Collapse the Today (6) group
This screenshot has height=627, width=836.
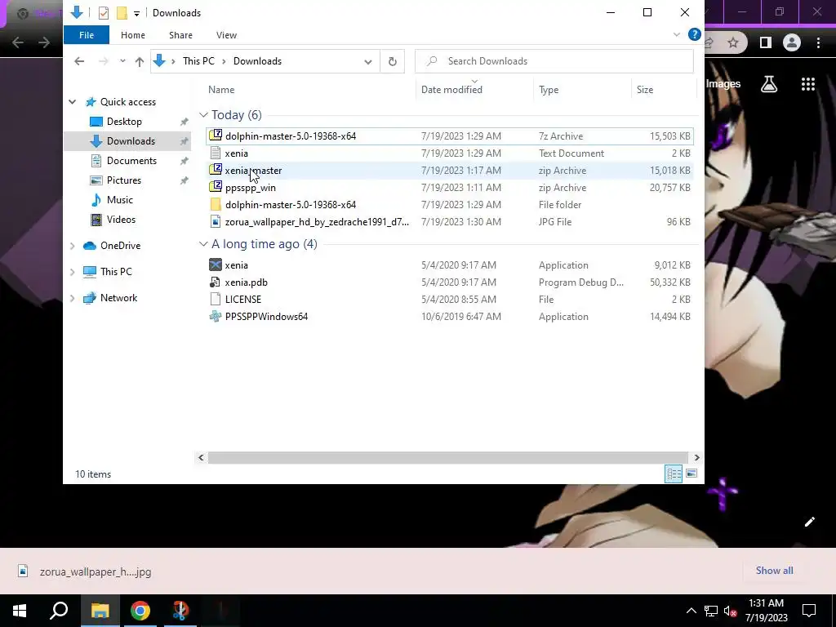203,115
